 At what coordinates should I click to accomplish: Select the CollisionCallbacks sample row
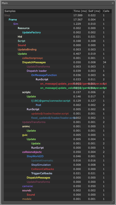(58, 169)
